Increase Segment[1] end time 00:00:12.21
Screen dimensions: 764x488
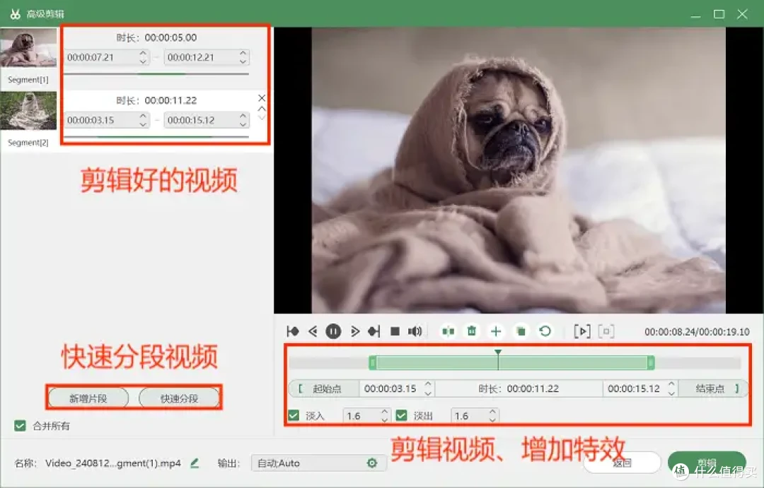pos(243,53)
